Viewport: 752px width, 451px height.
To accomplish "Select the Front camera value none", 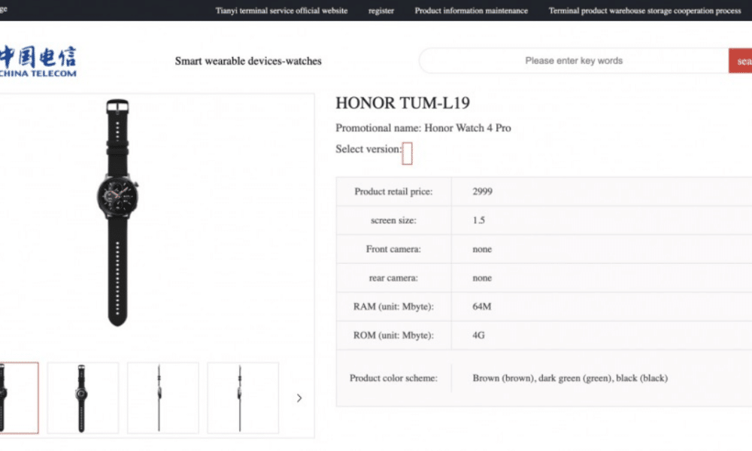I will [x=482, y=249].
